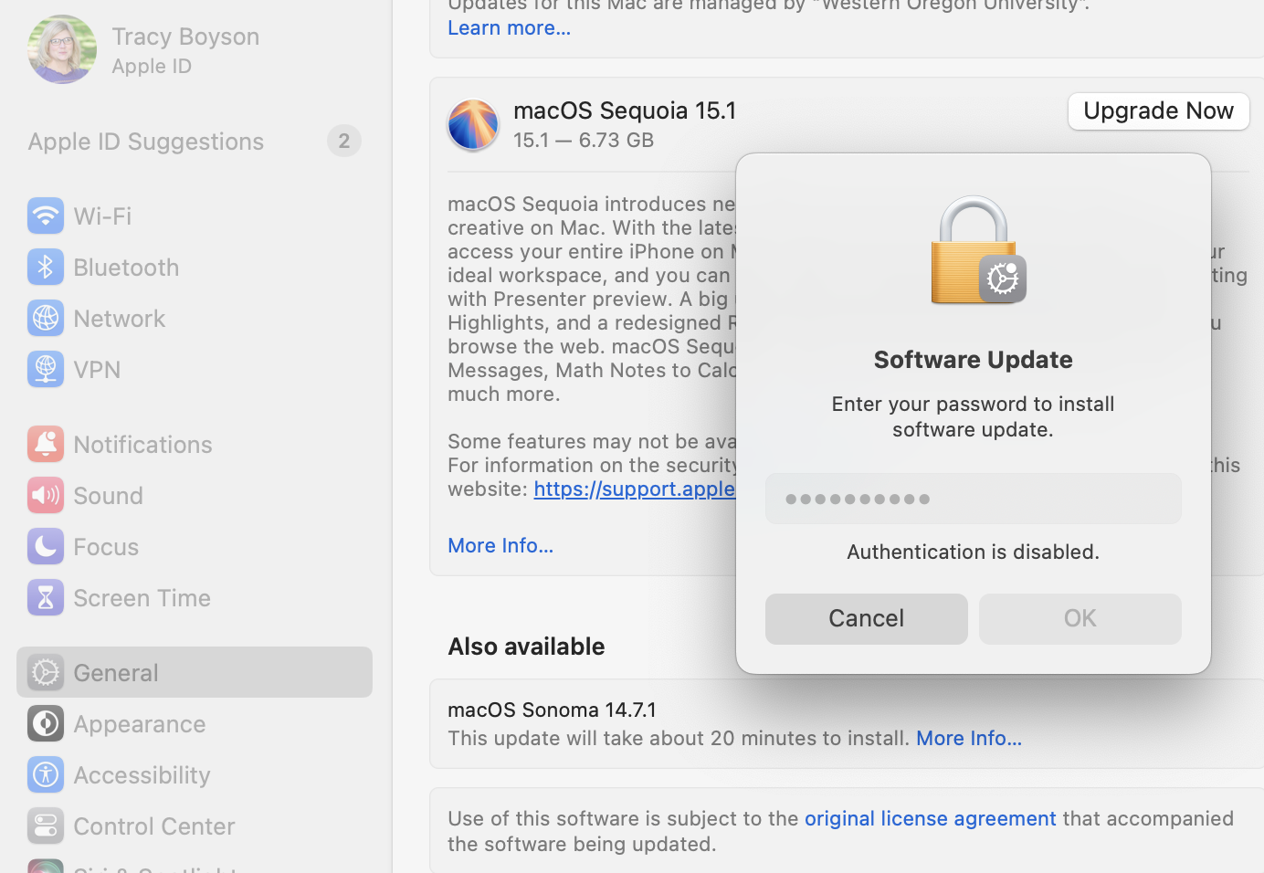Click the Focus moon icon

pos(46,546)
